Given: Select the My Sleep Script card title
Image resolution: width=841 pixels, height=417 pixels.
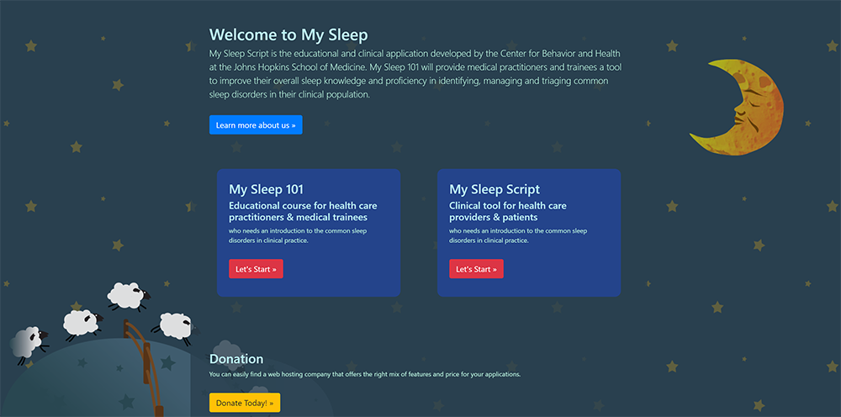Looking at the screenshot, I should click(495, 189).
